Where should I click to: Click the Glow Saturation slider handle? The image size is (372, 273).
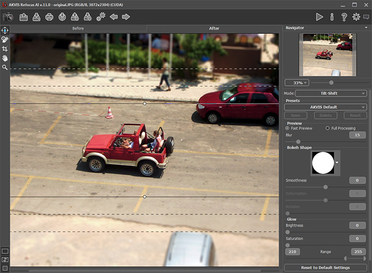click(288, 245)
